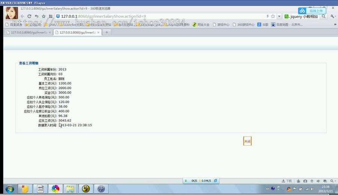Select the second active innerSalary tab
Image resolution: width=338 pixels, height=195 pixels.
coord(77,33)
